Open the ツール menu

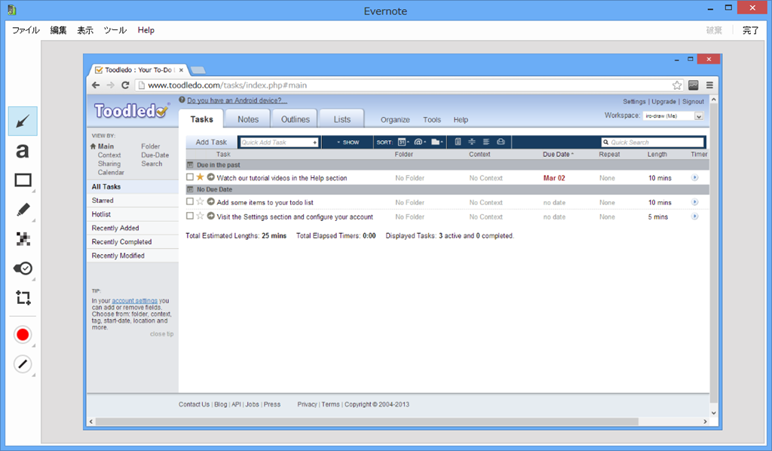pos(115,30)
